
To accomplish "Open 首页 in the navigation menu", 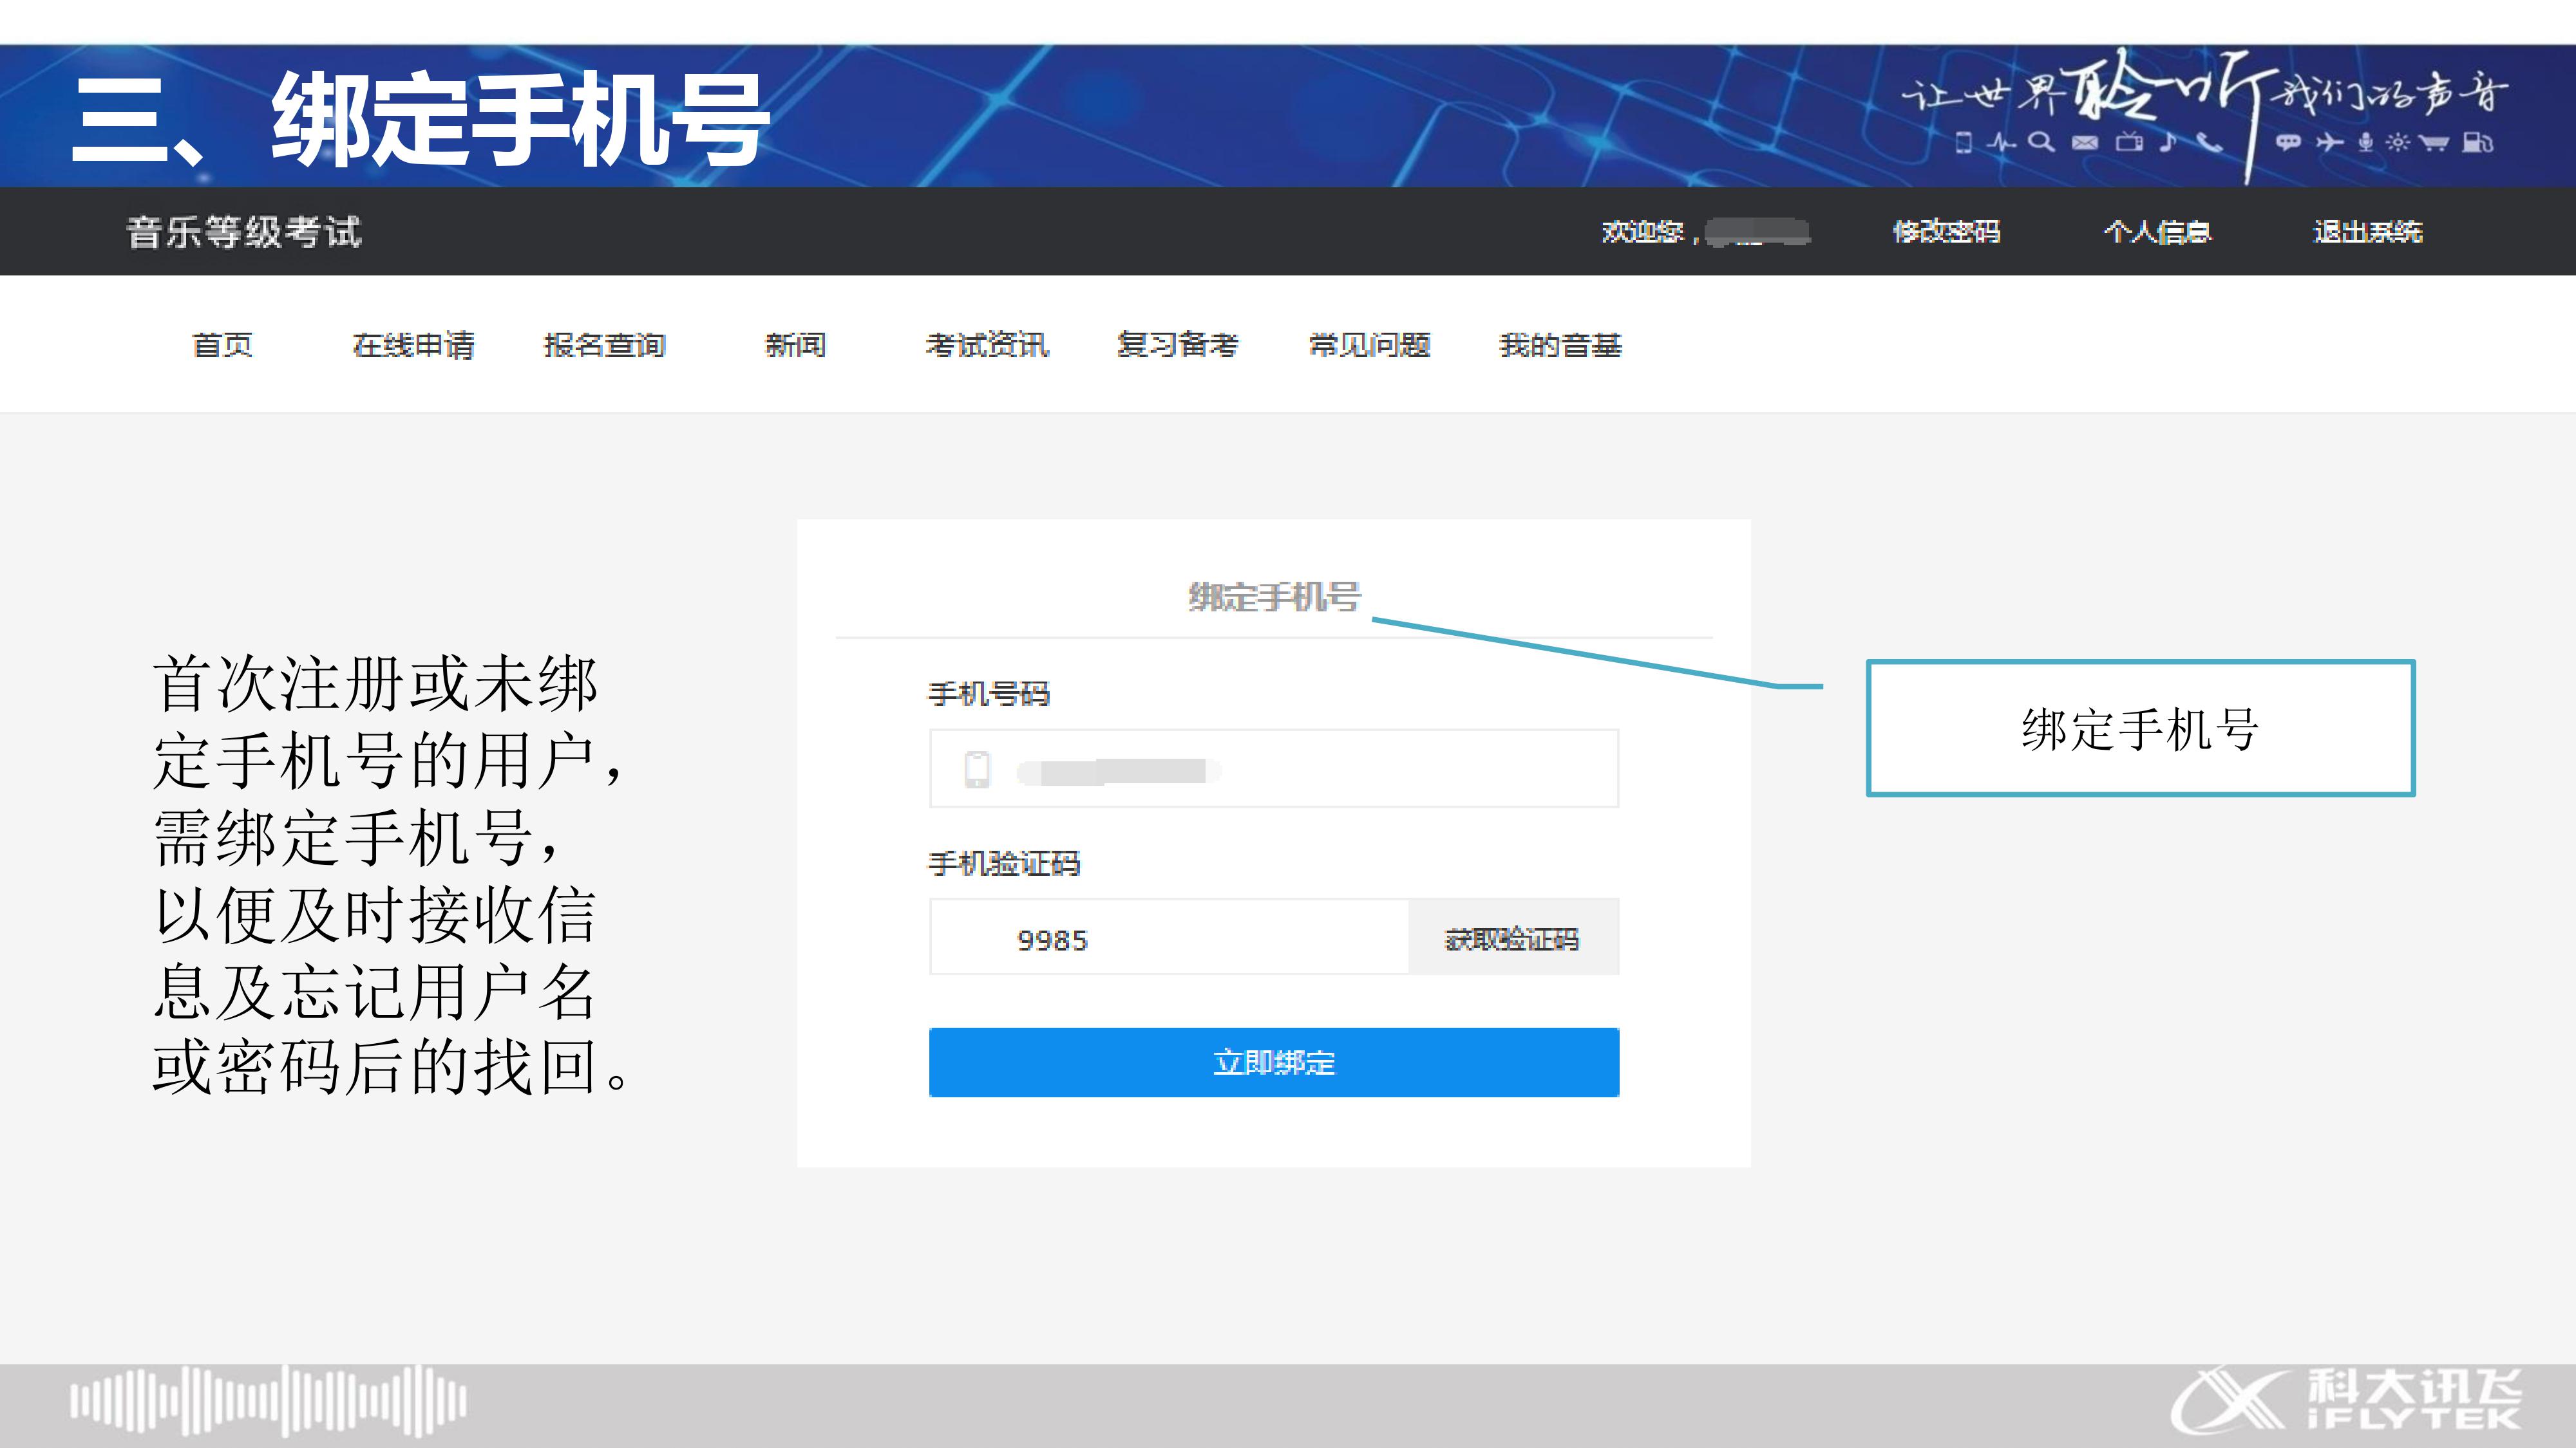I will click(x=222, y=346).
